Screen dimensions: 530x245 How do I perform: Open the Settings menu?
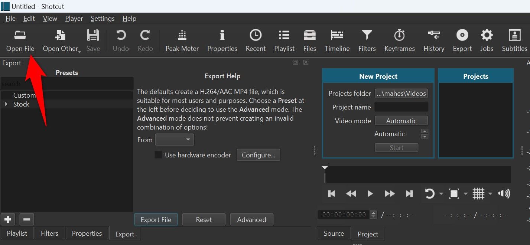coord(103,18)
